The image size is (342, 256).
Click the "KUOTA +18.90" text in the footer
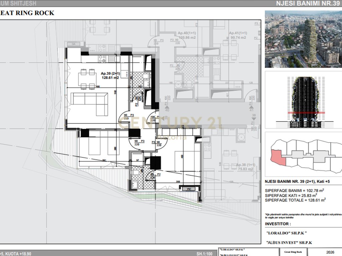18,254
